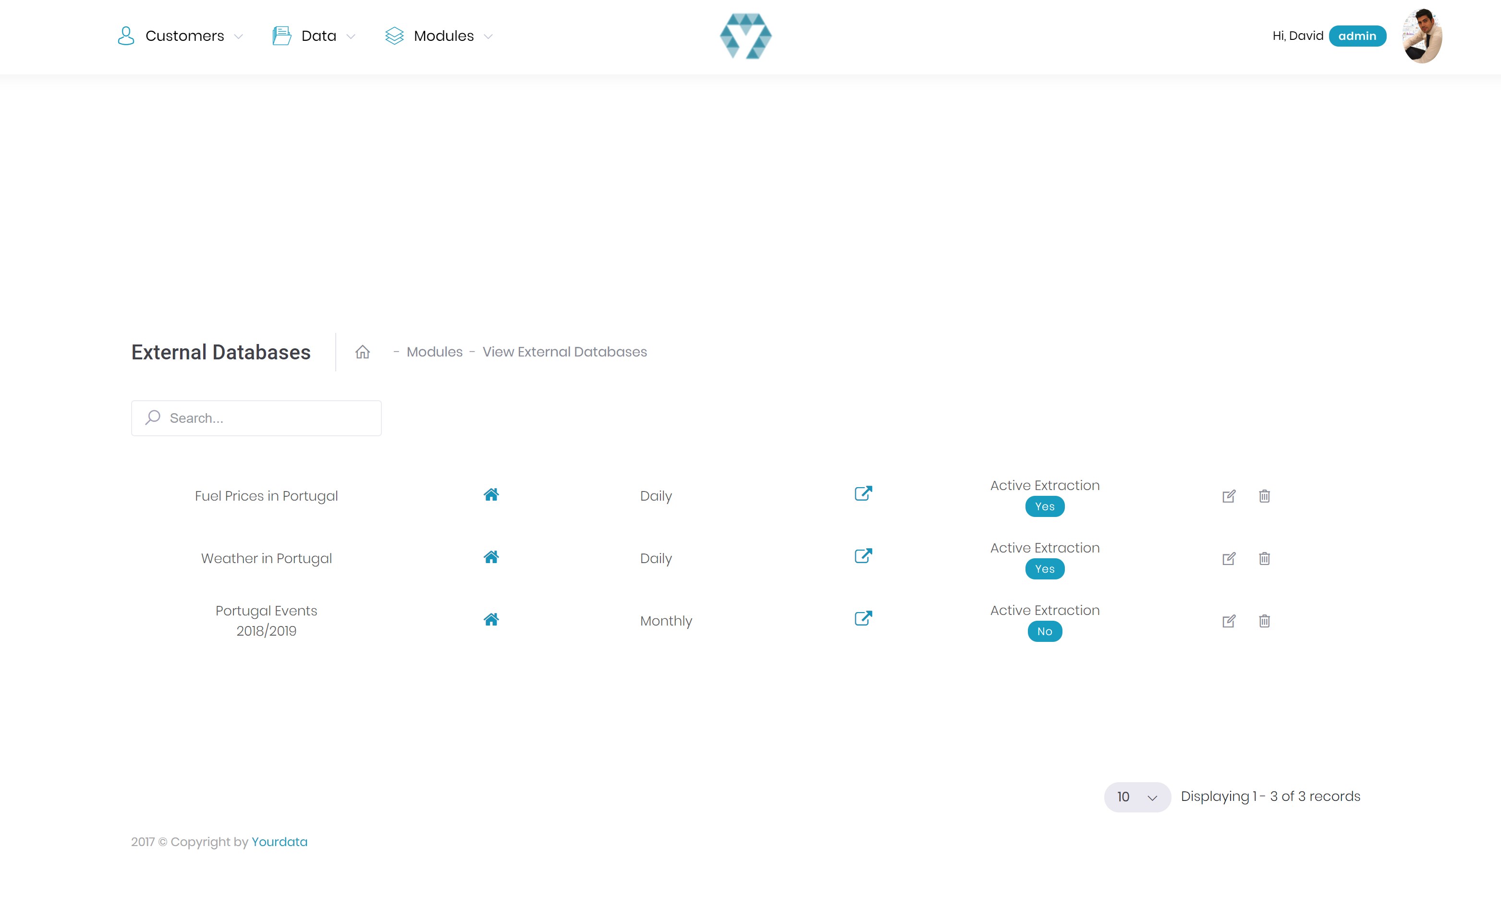Screen dimensions: 1501x897
Task: Open external link for Portugal Events 2018/2019
Action: tap(863, 618)
